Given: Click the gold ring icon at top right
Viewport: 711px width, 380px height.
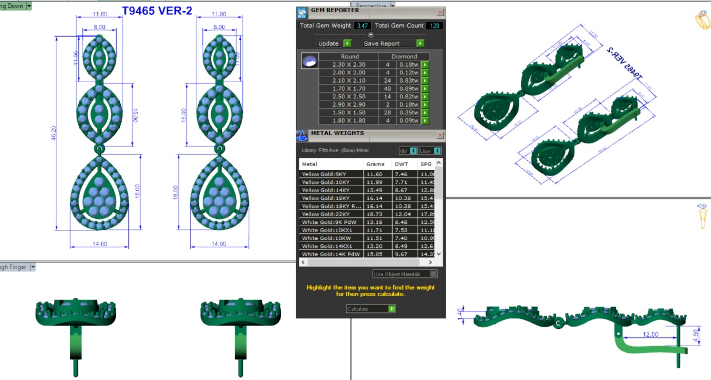Looking at the screenshot, I should click(x=702, y=21).
